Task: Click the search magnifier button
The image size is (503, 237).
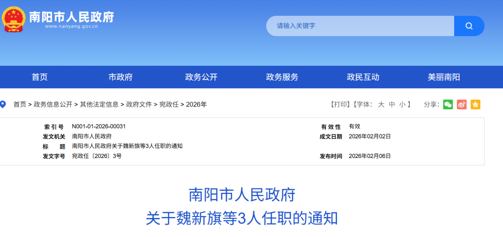Action: pos(469,26)
